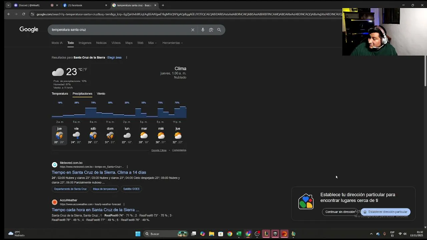Switch to Web results filter

coord(140,43)
